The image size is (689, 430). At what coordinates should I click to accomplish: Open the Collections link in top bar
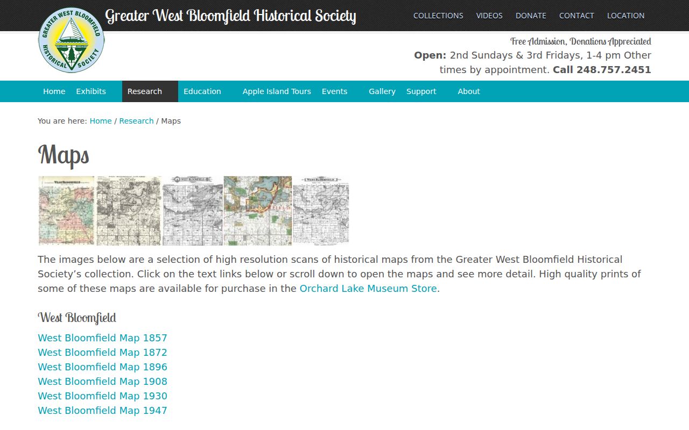tap(438, 16)
